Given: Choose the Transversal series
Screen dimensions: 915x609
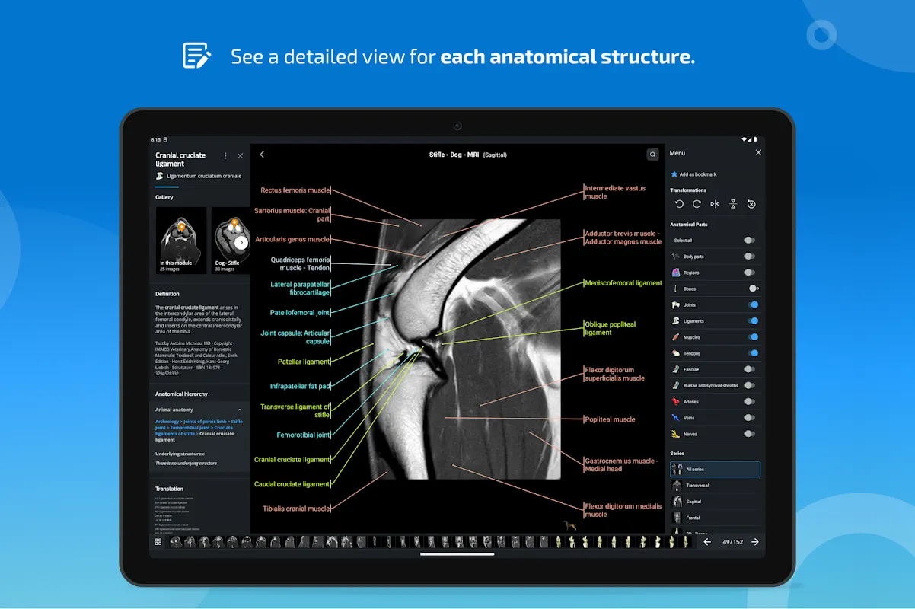Looking at the screenshot, I should click(x=697, y=486).
